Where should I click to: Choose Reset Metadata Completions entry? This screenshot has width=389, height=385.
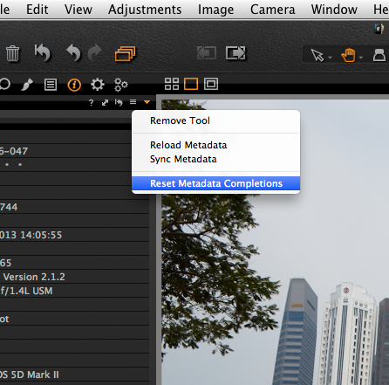pos(215,183)
